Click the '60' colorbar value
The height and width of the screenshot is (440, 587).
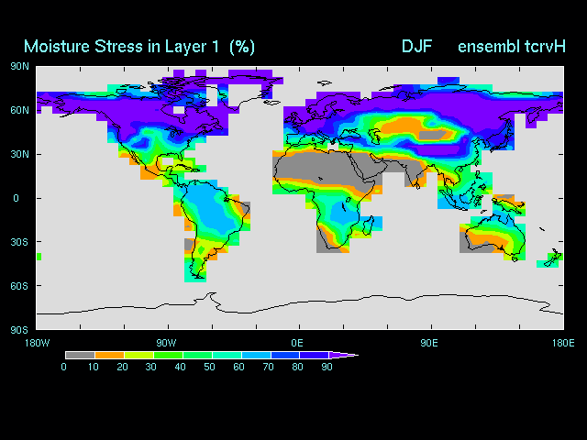click(238, 367)
